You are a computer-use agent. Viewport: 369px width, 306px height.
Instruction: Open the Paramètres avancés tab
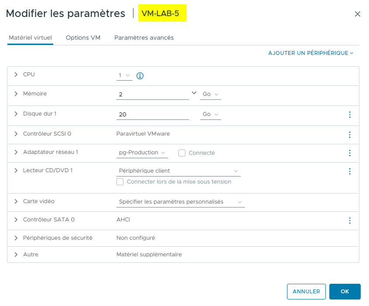point(144,38)
